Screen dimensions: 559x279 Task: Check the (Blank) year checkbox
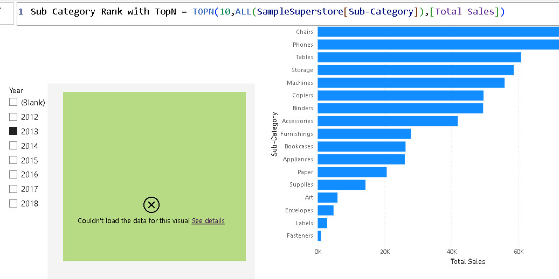pos(13,102)
